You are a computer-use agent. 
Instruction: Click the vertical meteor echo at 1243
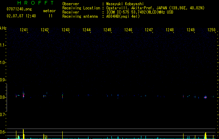(x=62, y=96)
